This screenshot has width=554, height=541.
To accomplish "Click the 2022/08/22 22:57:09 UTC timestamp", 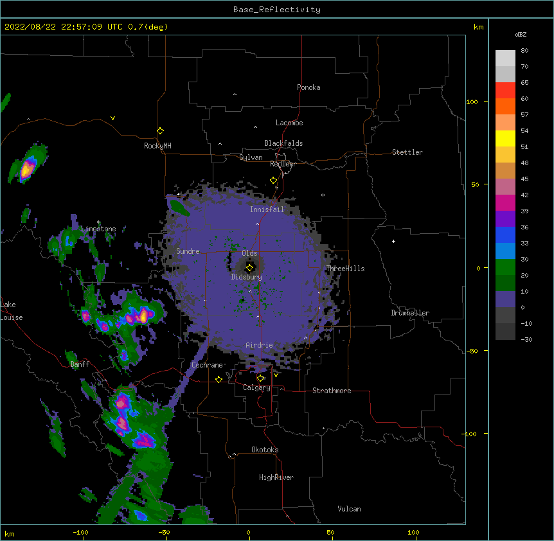I will coord(64,27).
